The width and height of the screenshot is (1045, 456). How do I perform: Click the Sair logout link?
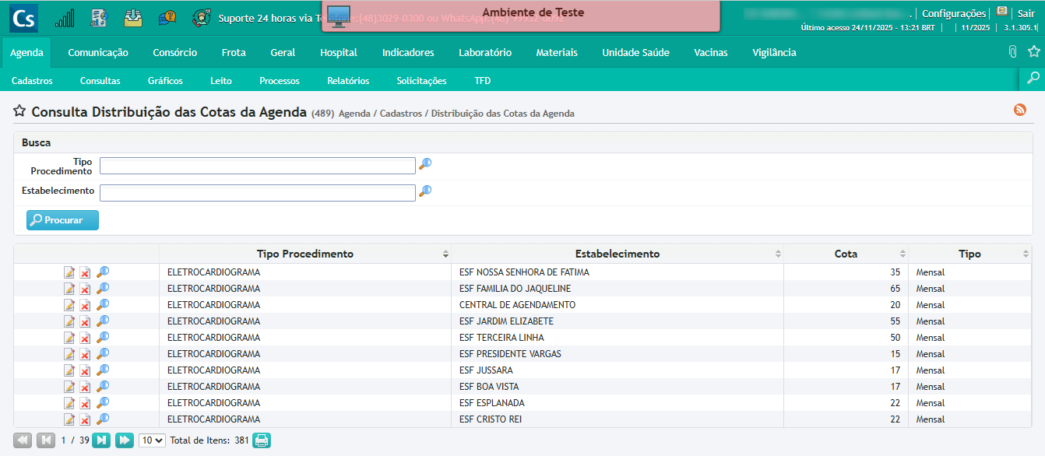(x=1026, y=13)
